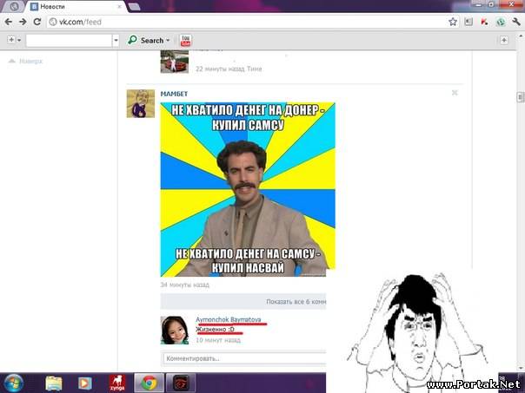Bookmark the page with the star icon
Image resolution: width=525 pixels, height=393 pixels.
click(453, 22)
